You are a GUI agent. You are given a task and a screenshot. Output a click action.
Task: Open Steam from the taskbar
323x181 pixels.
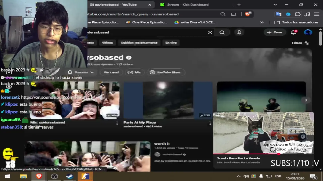[x=70, y=176]
